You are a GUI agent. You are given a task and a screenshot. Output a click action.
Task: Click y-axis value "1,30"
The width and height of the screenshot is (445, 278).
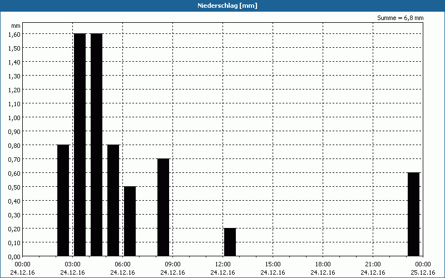click(x=14, y=76)
